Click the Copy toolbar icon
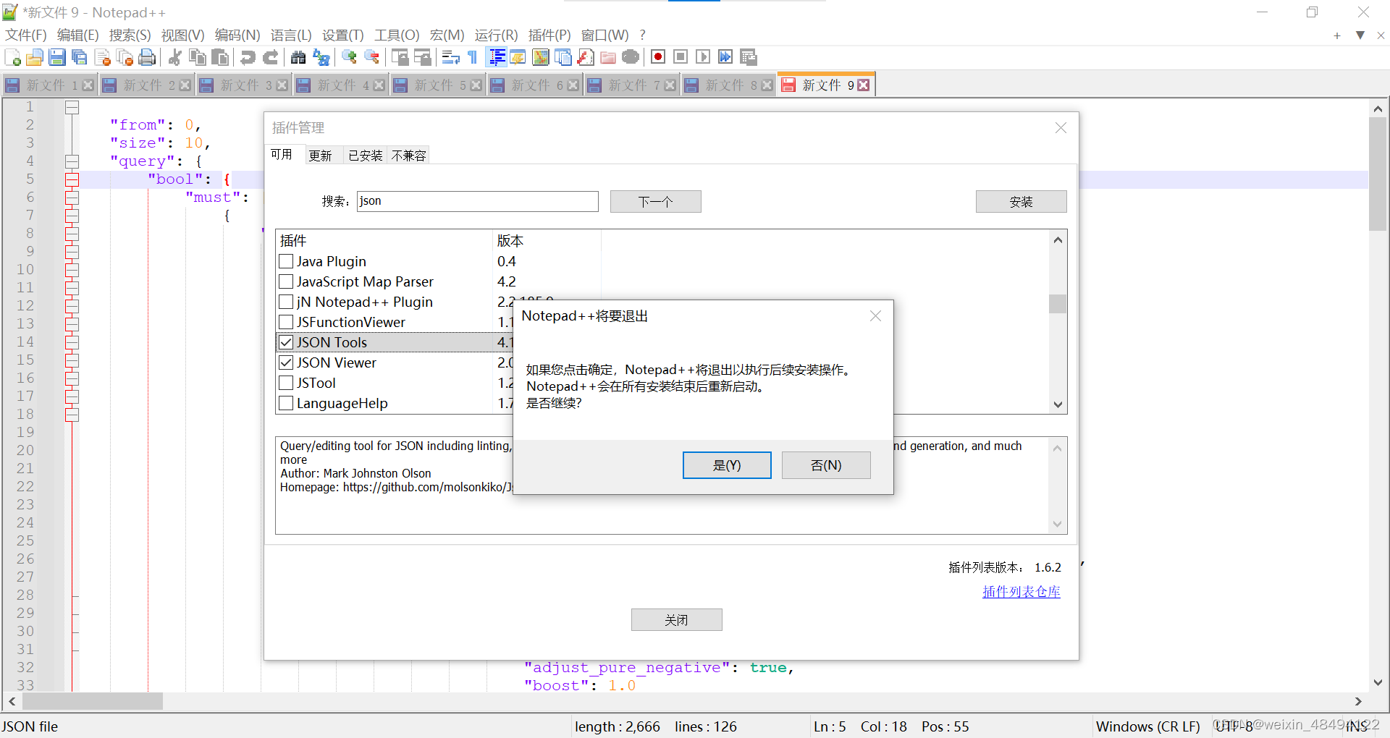Image resolution: width=1390 pixels, height=738 pixels. [x=197, y=57]
